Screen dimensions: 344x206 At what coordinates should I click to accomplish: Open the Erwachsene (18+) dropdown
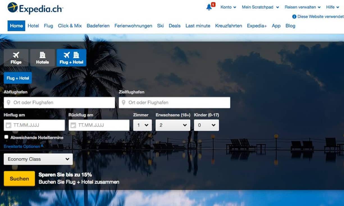[x=173, y=125]
